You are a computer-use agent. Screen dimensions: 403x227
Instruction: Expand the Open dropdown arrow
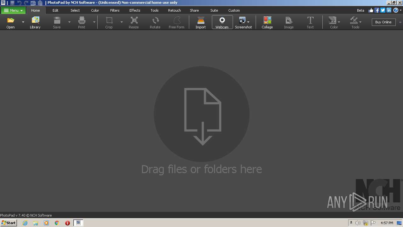[x=23, y=22]
